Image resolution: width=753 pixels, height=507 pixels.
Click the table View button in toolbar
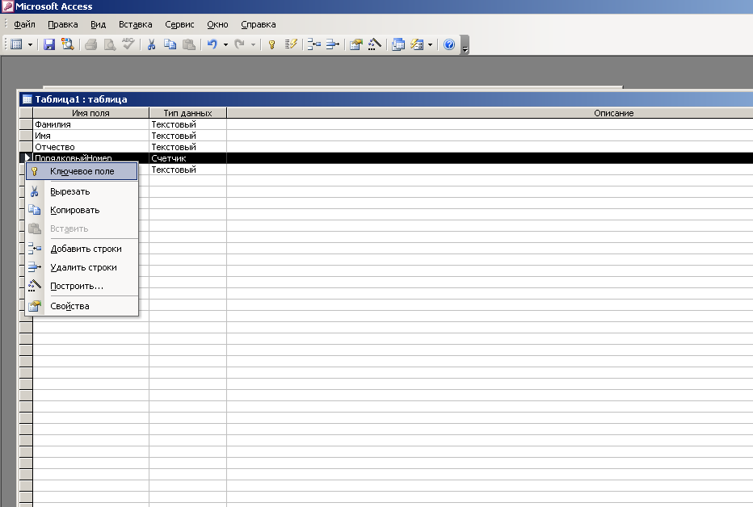point(16,44)
